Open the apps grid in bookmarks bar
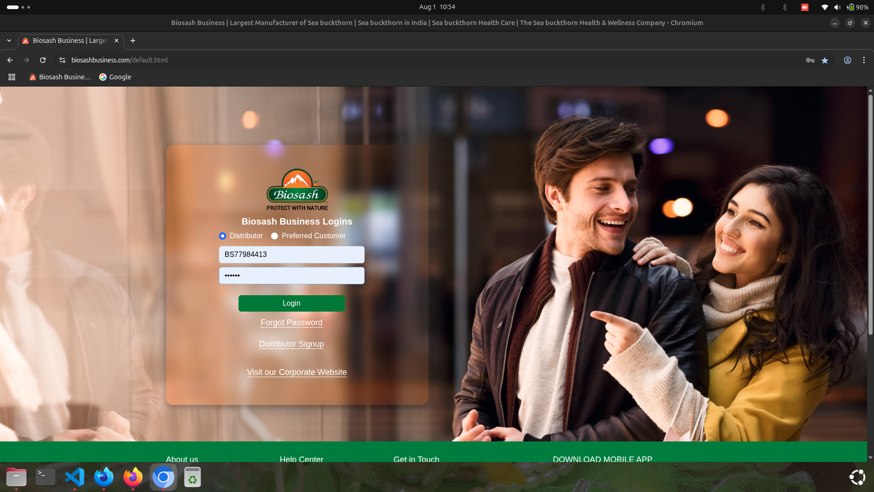This screenshot has height=492, width=874. pyautogui.click(x=12, y=77)
